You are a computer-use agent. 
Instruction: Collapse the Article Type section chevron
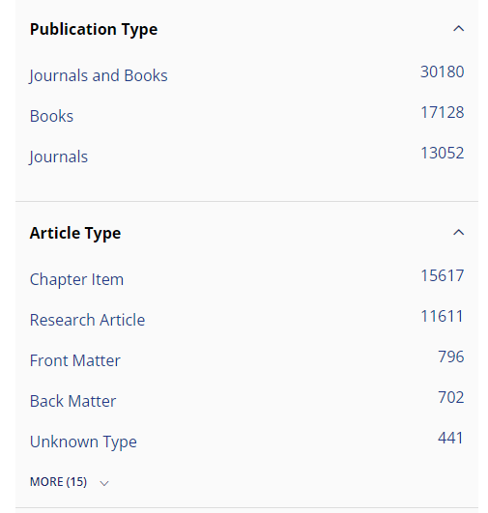[458, 232]
